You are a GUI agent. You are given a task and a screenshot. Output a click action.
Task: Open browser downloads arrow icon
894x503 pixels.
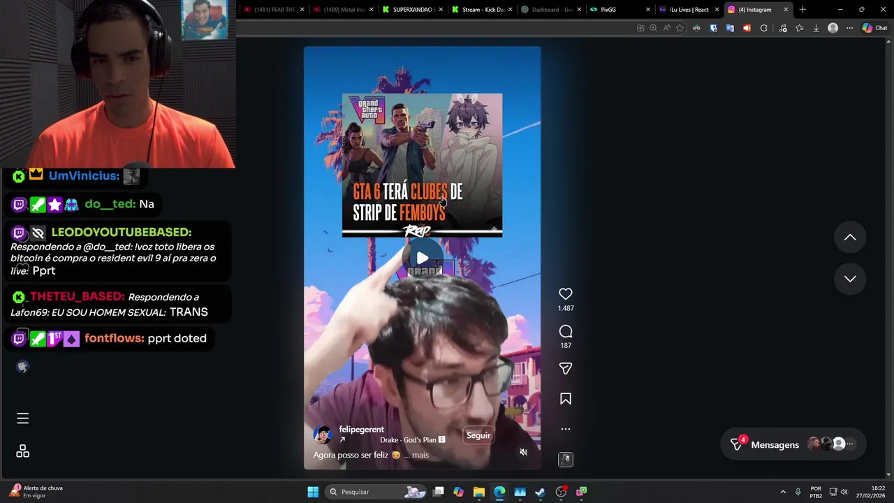tap(816, 28)
